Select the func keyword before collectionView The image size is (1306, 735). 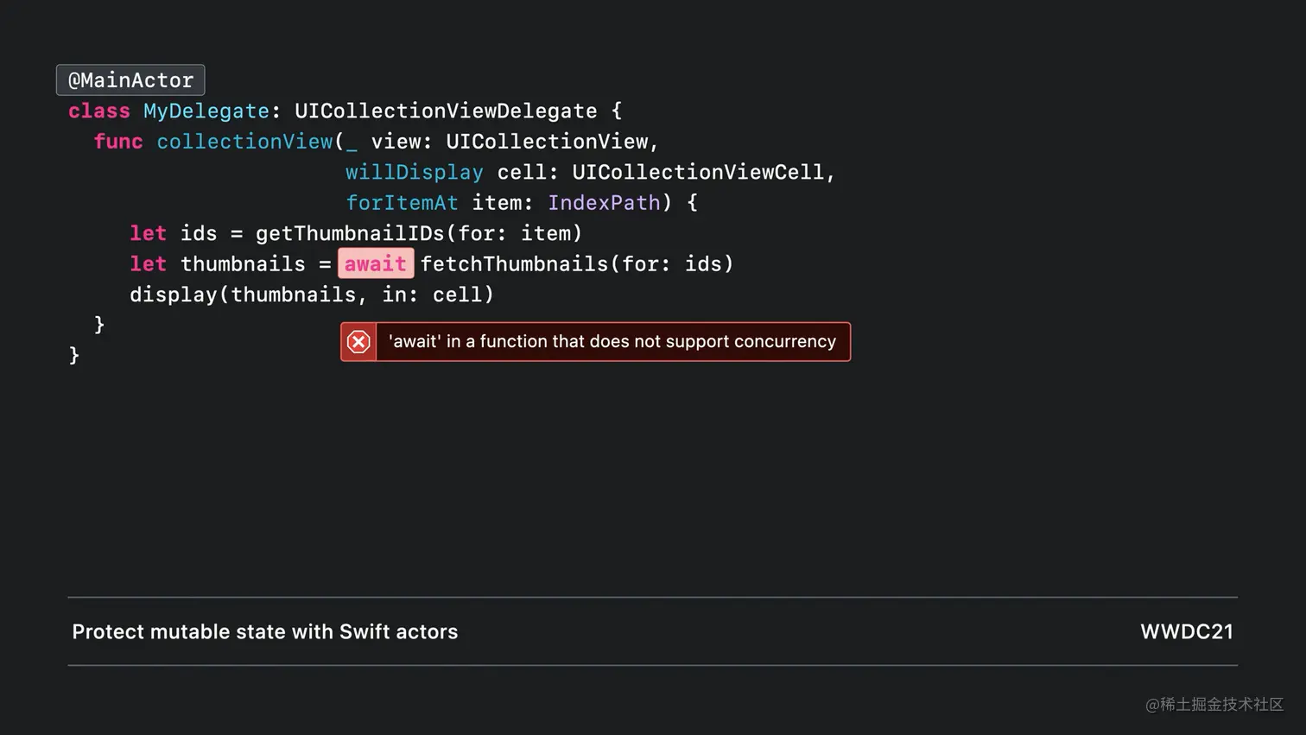117,142
